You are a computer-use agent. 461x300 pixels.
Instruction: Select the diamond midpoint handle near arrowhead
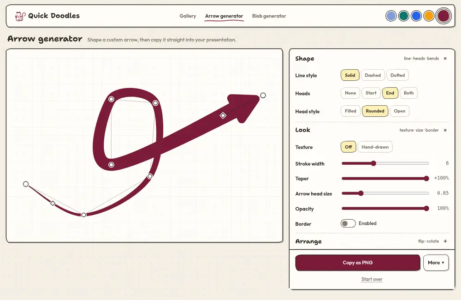[x=223, y=115]
